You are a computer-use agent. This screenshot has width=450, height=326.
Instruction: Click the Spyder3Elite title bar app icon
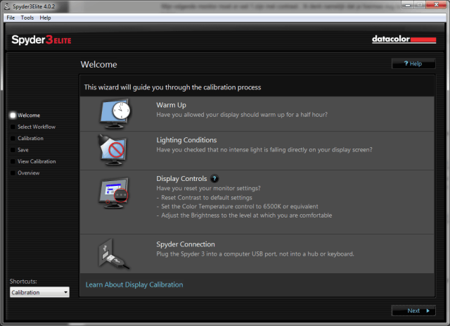(6, 6)
